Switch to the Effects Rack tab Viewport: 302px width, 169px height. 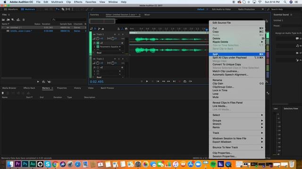pos(29,88)
